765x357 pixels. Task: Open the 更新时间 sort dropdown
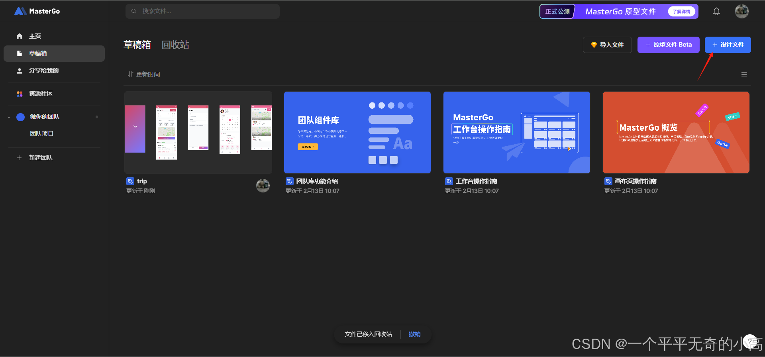point(144,74)
